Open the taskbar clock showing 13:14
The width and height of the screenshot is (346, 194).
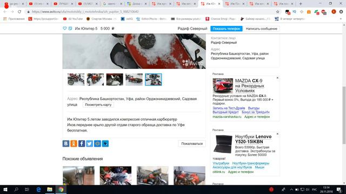coord(326,189)
